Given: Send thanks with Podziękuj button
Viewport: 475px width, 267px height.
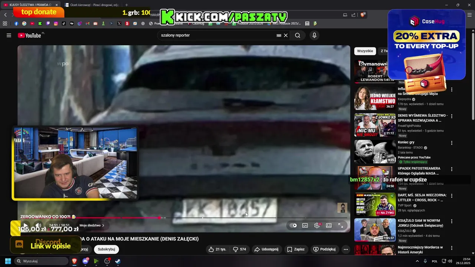Looking at the screenshot, I should [324, 249].
